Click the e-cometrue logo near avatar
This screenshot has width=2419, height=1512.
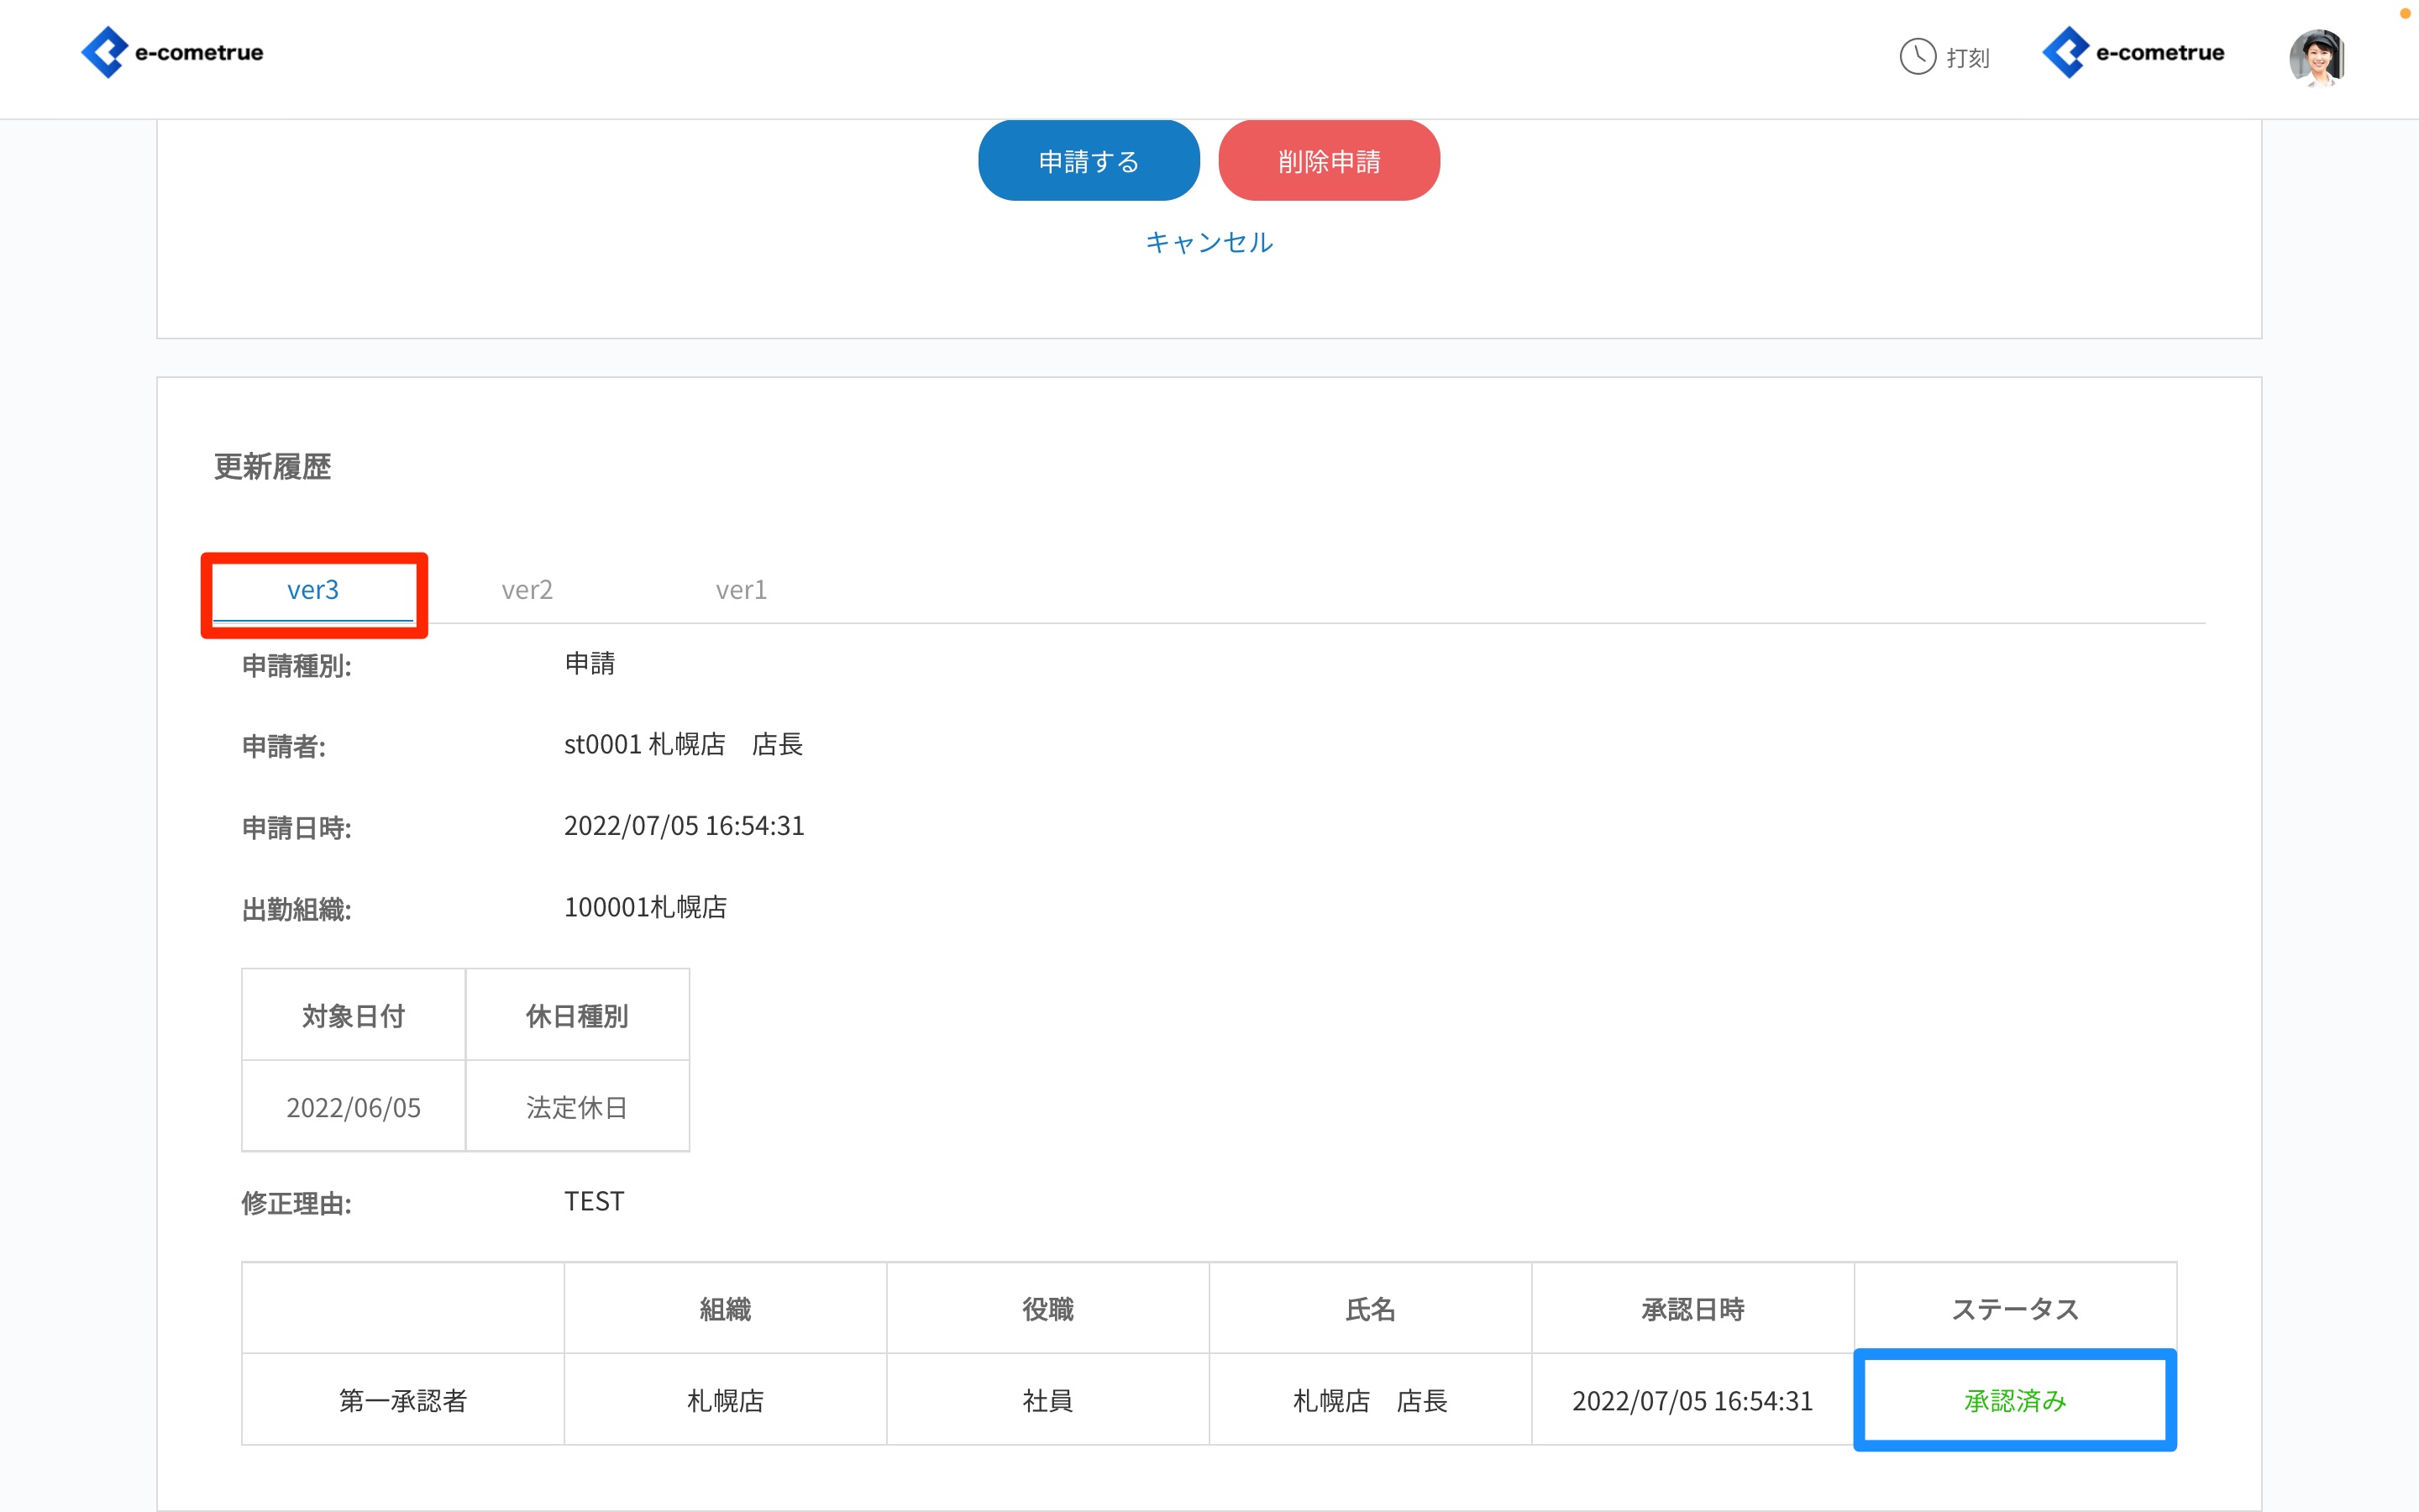tap(2133, 53)
